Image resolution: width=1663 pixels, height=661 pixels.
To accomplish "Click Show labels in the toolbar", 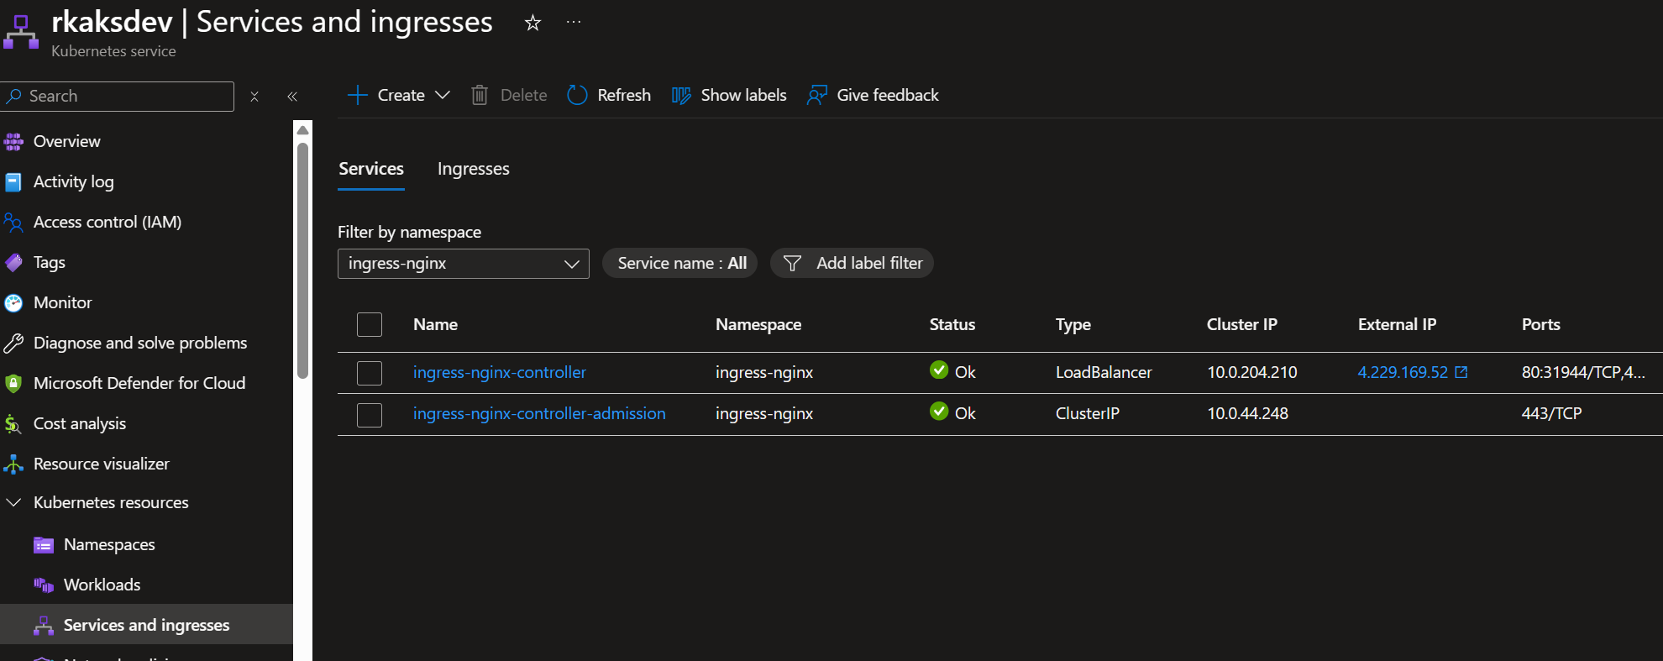I will [x=729, y=95].
